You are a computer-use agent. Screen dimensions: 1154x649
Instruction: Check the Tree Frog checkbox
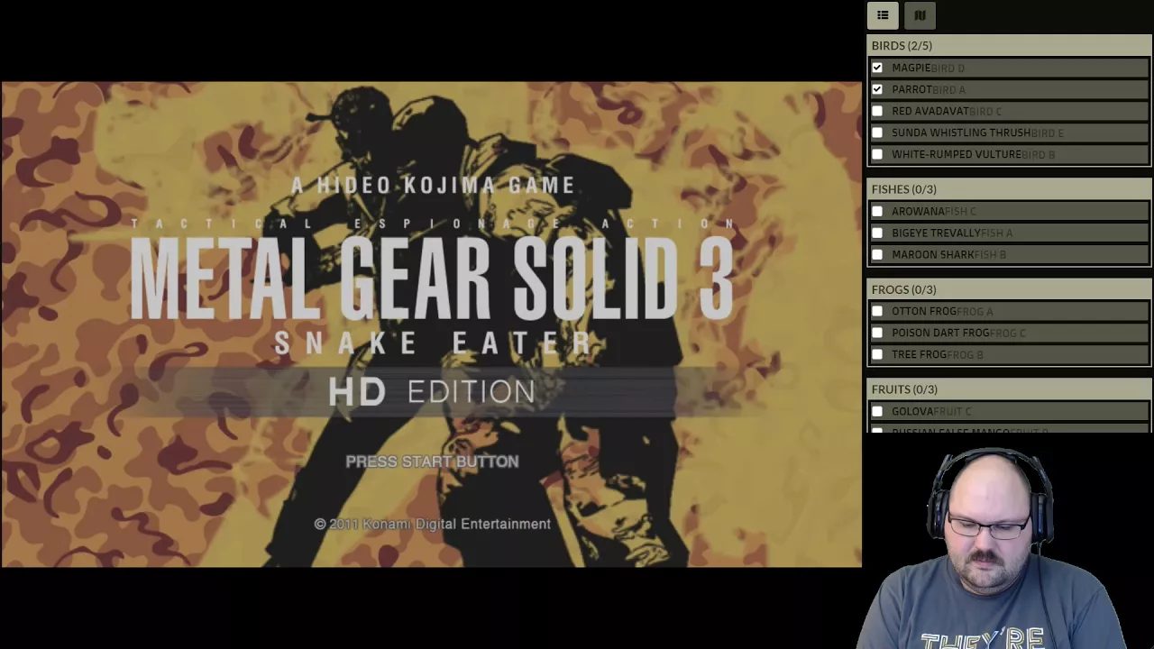[x=877, y=354]
